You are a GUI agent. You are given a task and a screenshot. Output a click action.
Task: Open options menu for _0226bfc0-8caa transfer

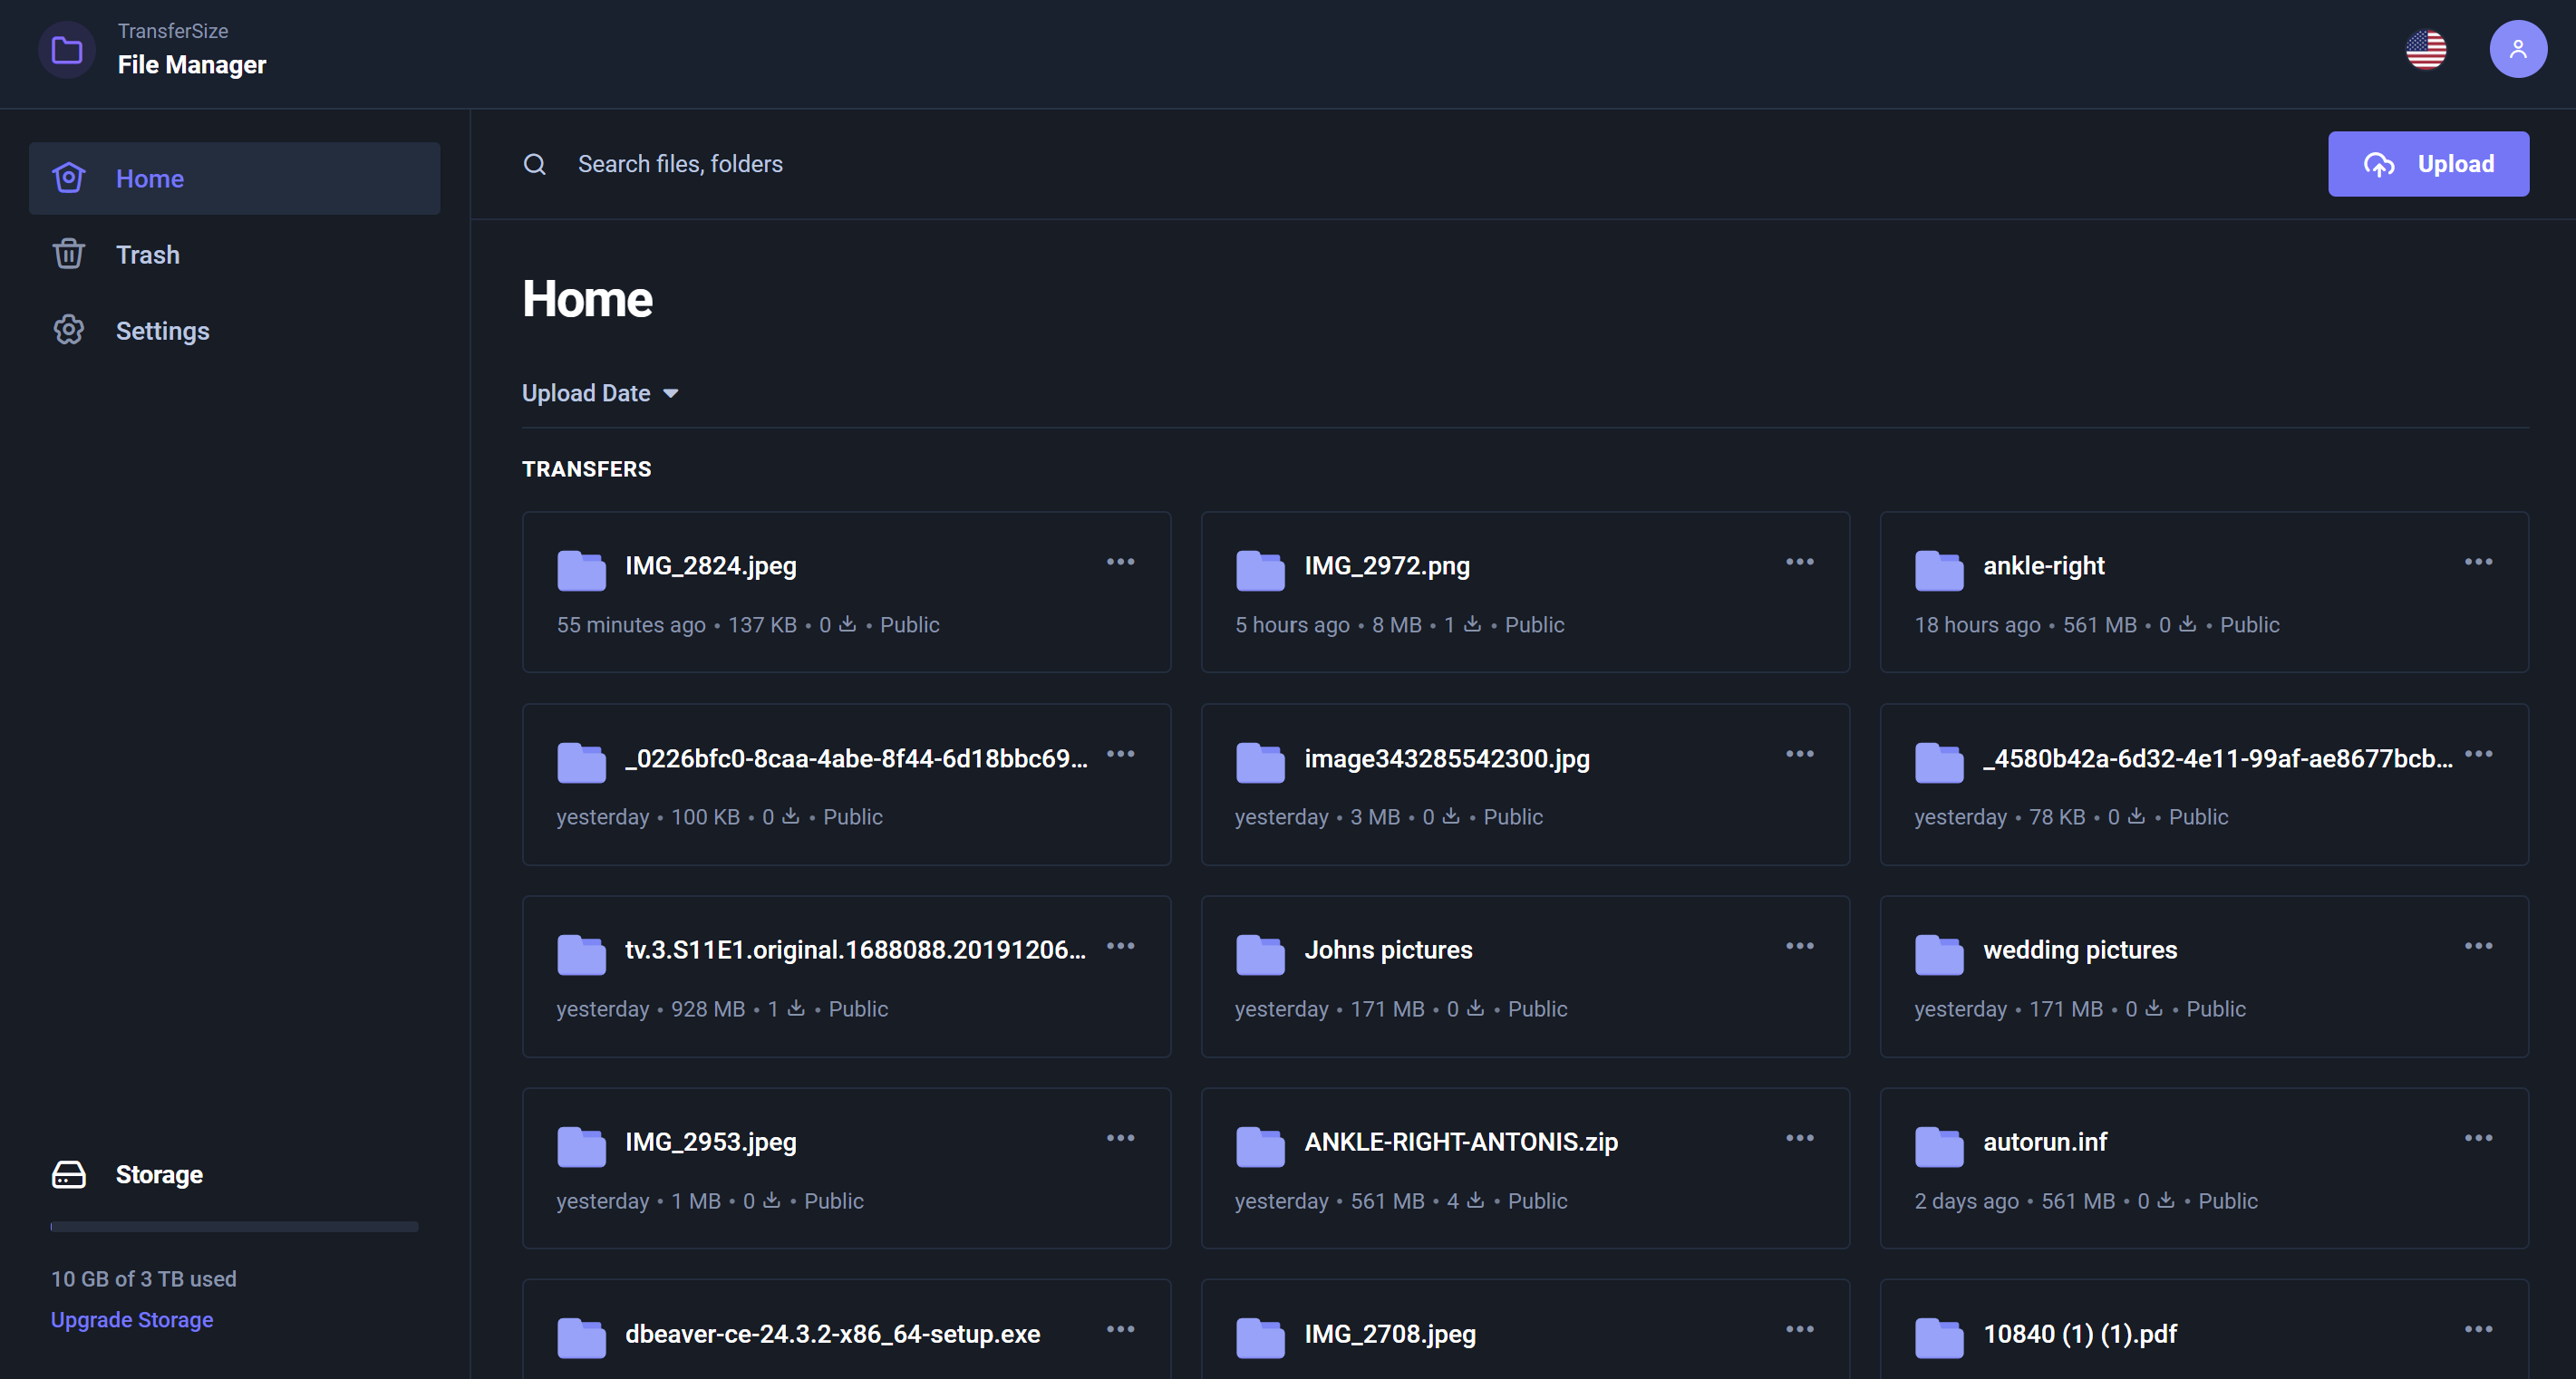[1120, 754]
